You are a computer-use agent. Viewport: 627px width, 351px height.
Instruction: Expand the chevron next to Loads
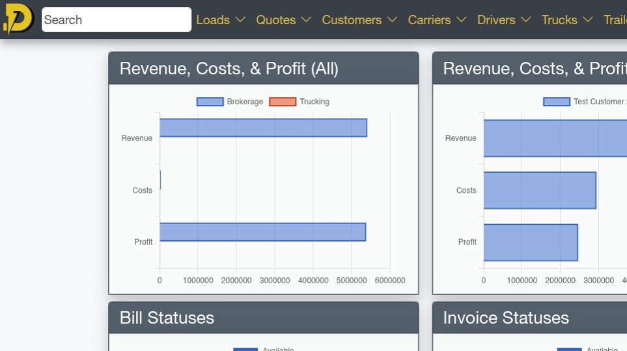[240, 20]
